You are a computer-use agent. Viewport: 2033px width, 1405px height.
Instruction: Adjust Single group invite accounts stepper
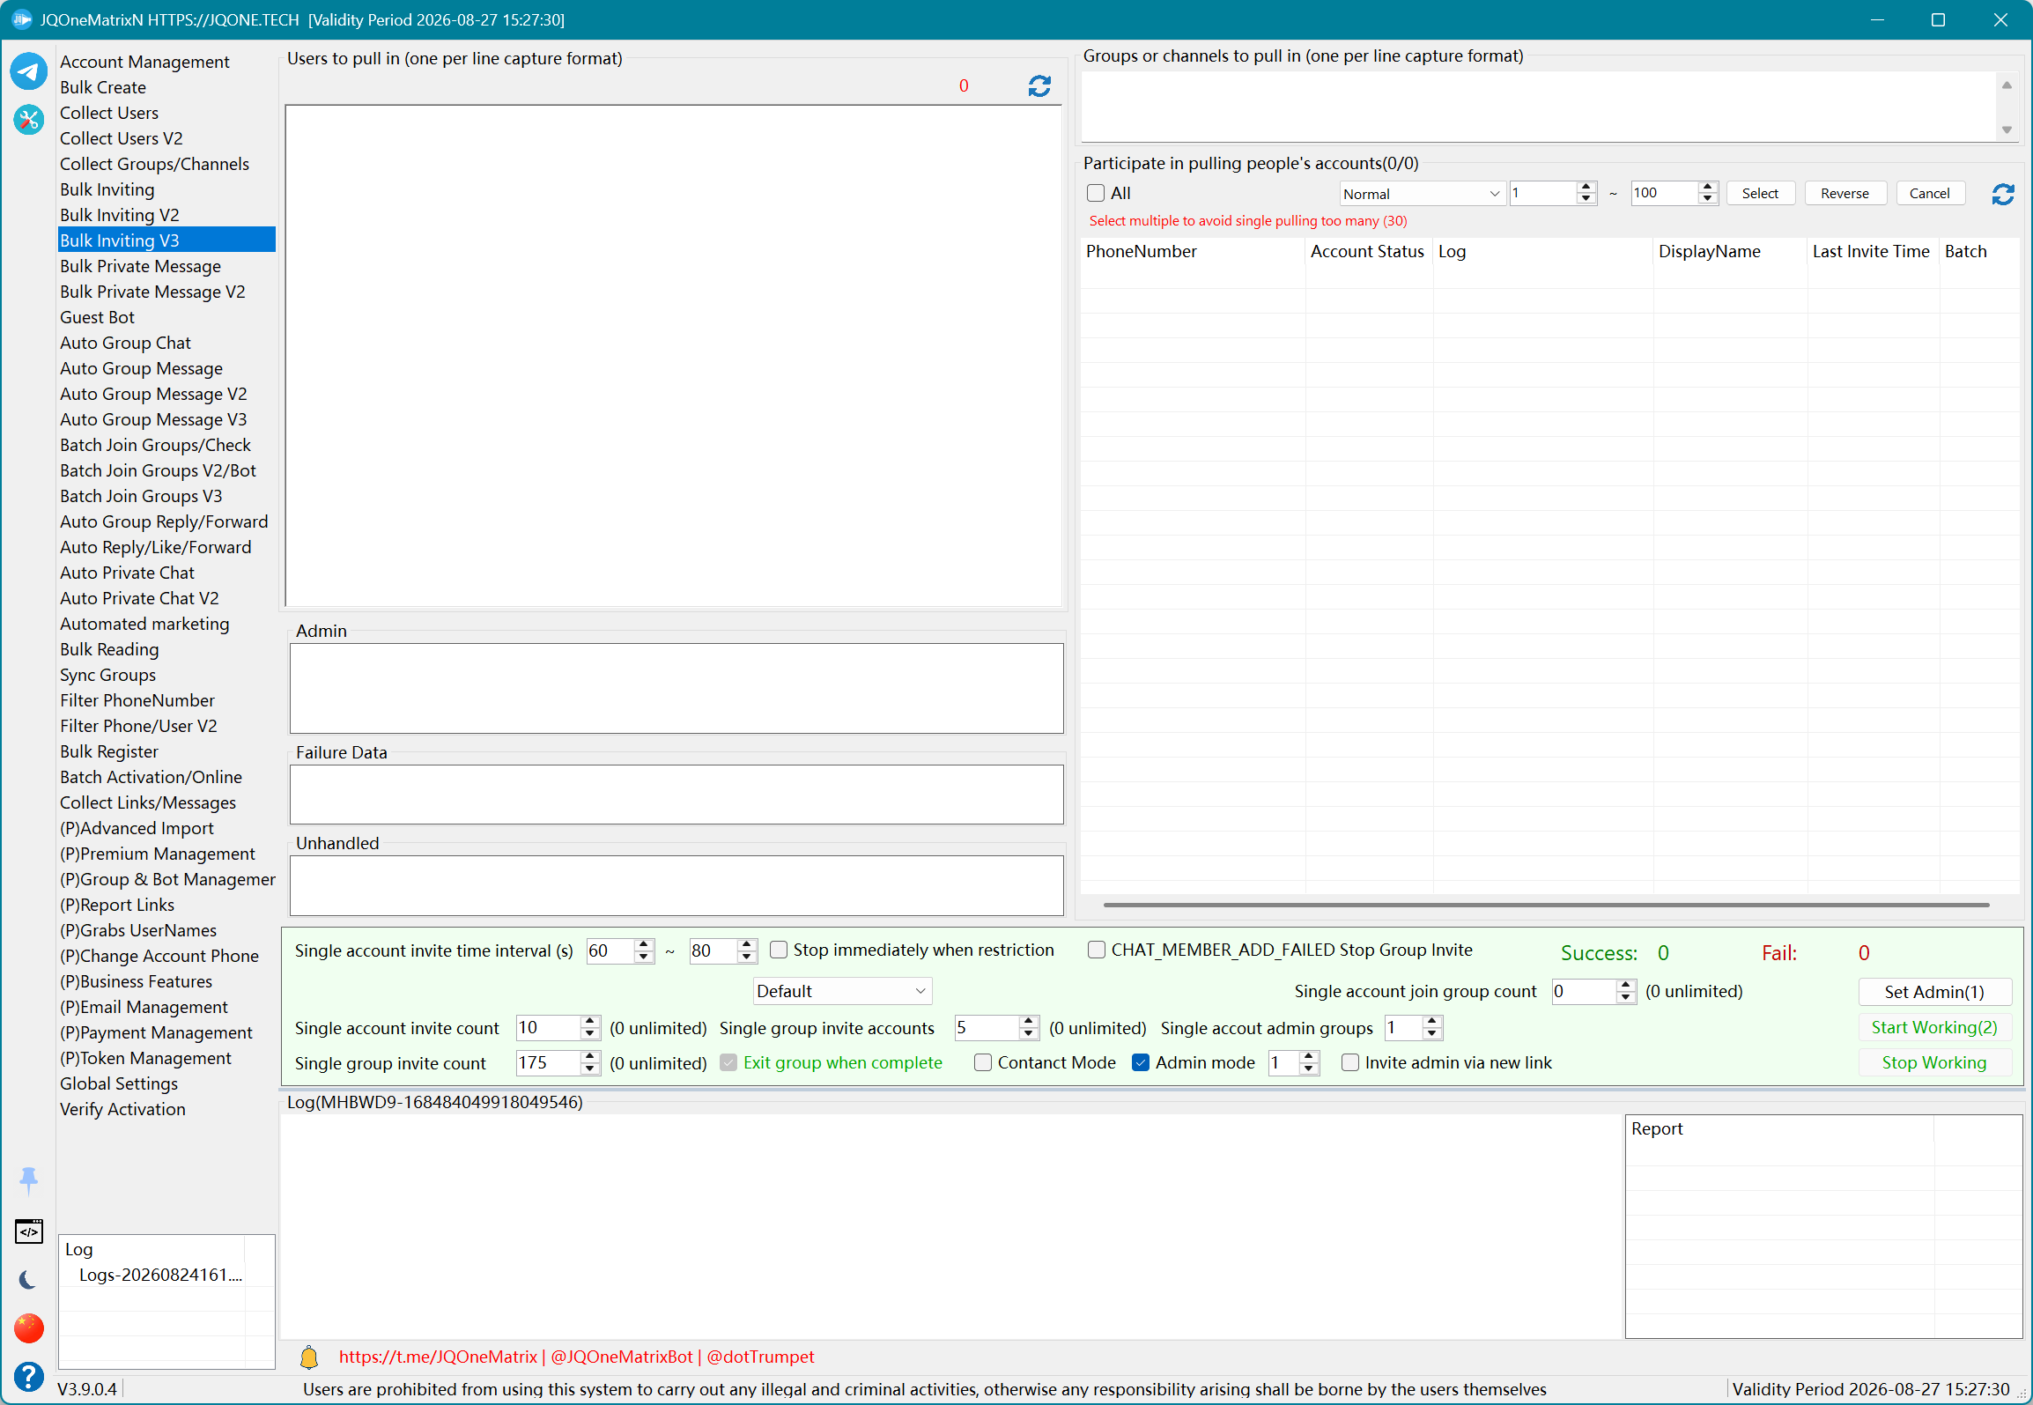(1029, 1028)
